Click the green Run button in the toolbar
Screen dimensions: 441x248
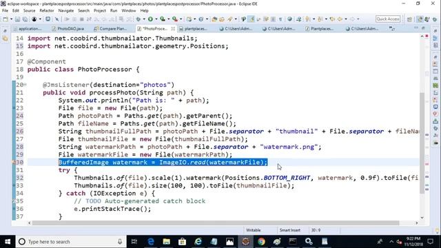(150, 19)
